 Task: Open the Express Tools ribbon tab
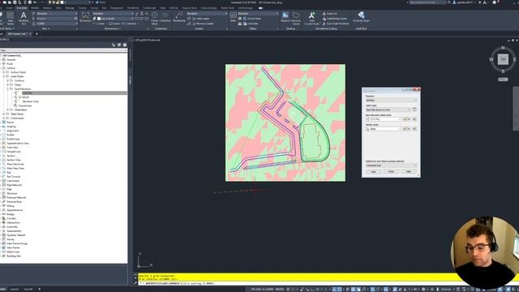pyautogui.click(x=189, y=7)
